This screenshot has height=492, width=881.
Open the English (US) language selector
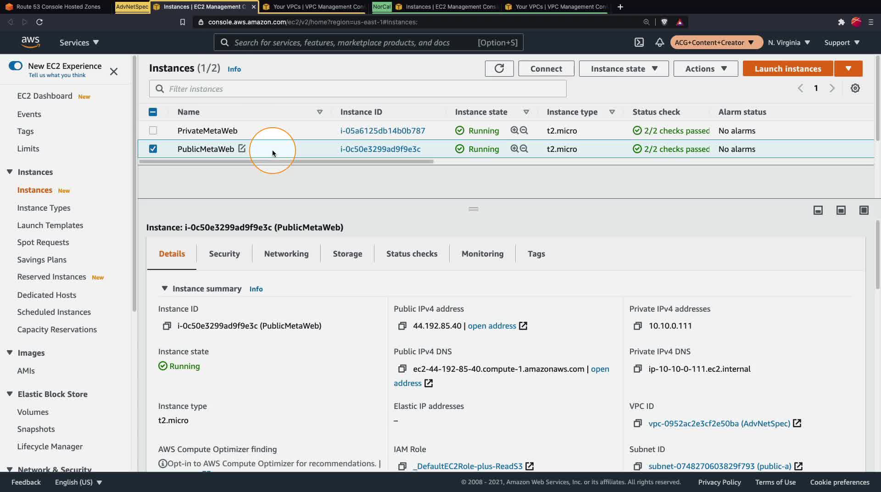coord(78,482)
